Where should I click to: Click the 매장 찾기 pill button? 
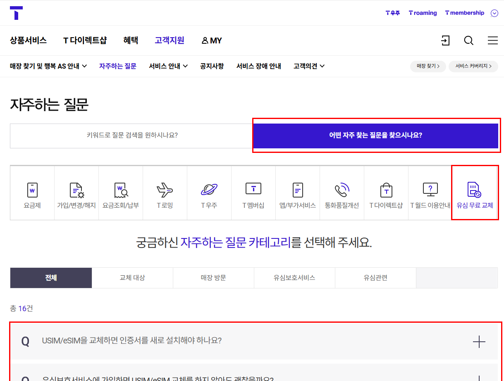pos(428,66)
